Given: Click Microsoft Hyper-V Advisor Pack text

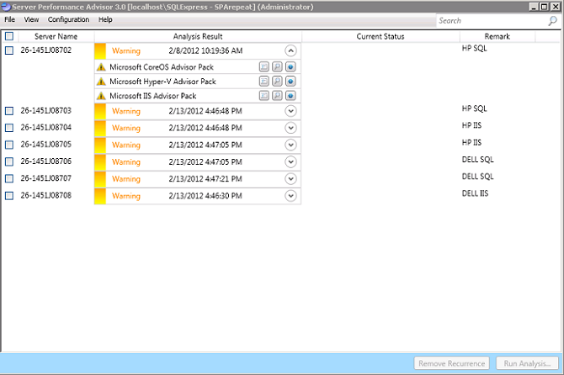Looking at the screenshot, I should coord(162,82).
